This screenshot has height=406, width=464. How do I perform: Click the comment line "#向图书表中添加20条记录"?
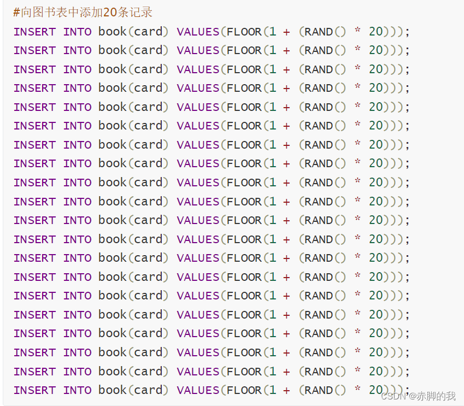tap(83, 13)
